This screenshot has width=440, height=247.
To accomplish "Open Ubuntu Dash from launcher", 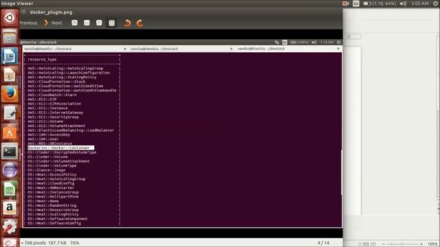I will pyautogui.click(x=10, y=18).
